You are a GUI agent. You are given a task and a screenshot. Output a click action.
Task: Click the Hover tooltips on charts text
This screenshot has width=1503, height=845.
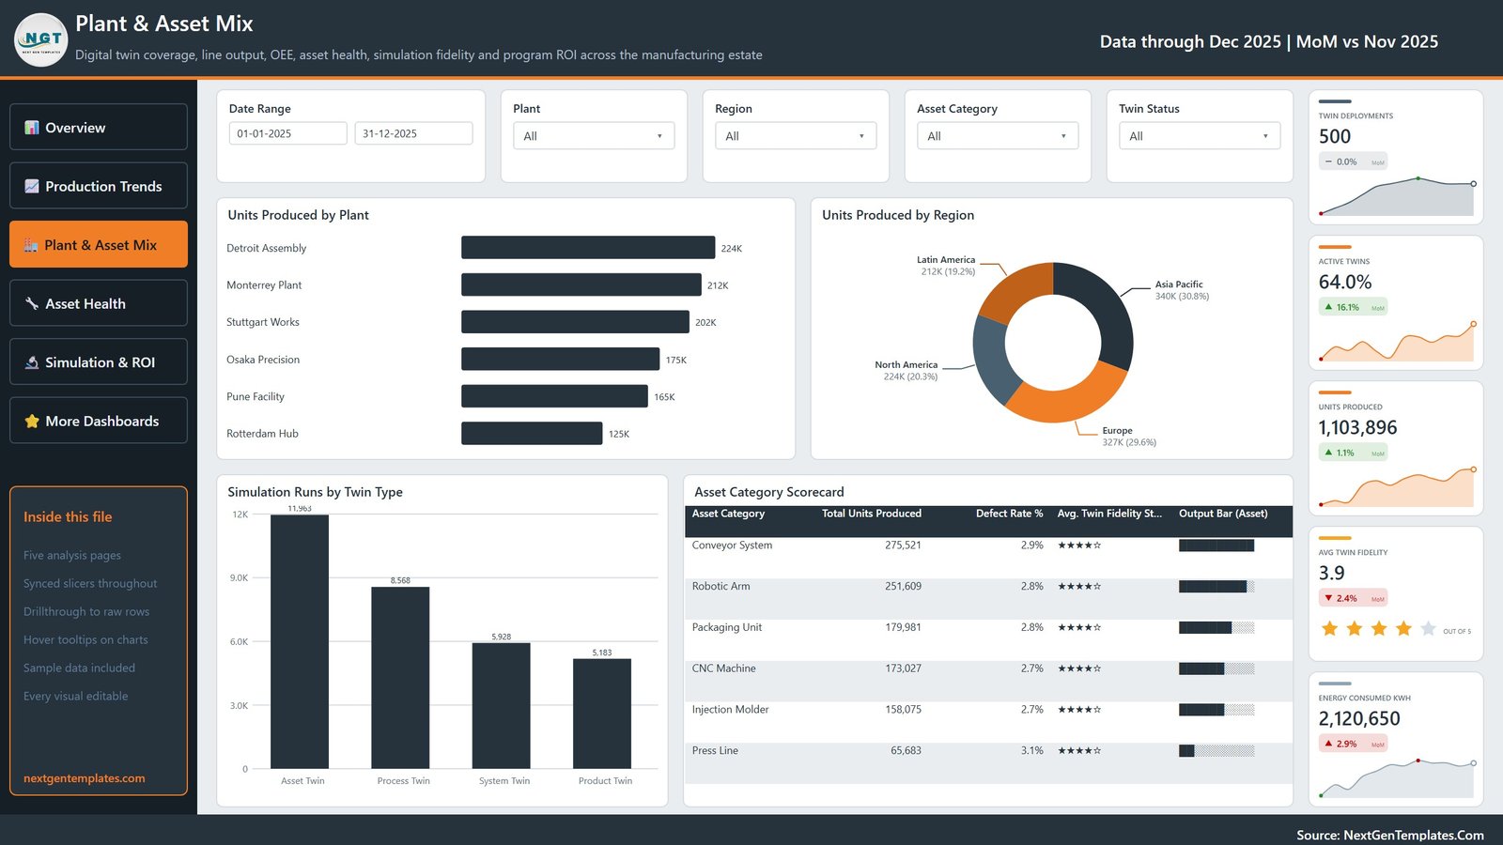click(85, 639)
